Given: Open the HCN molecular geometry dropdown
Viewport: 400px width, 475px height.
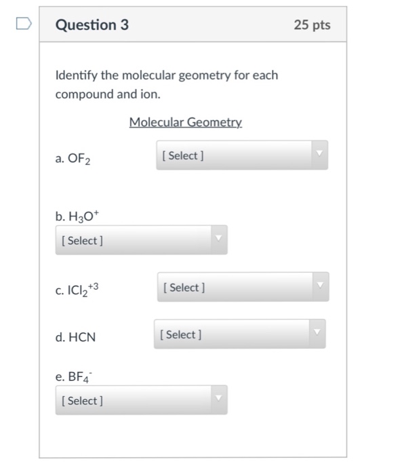Looking at the screenshot, I should 239,334.
